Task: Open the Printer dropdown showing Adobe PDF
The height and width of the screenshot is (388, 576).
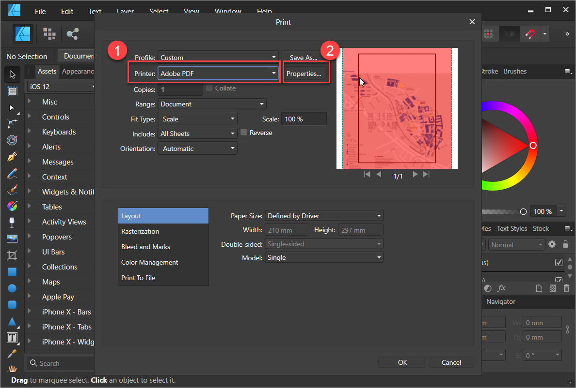Action: tap(218, 74)
